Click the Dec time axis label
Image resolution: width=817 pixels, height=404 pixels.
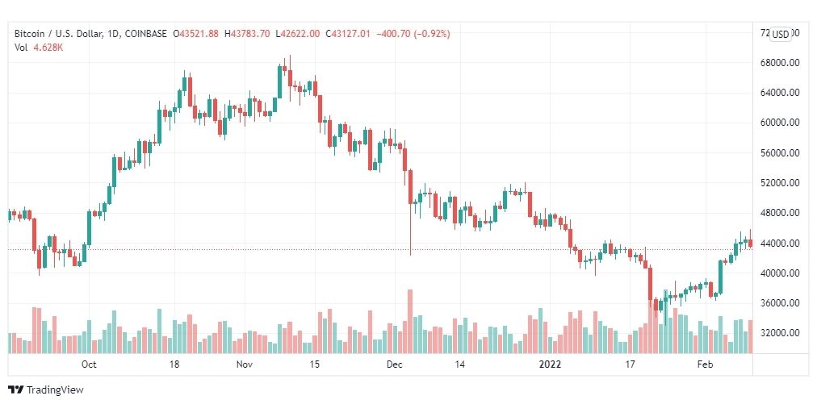coord(395,364)
